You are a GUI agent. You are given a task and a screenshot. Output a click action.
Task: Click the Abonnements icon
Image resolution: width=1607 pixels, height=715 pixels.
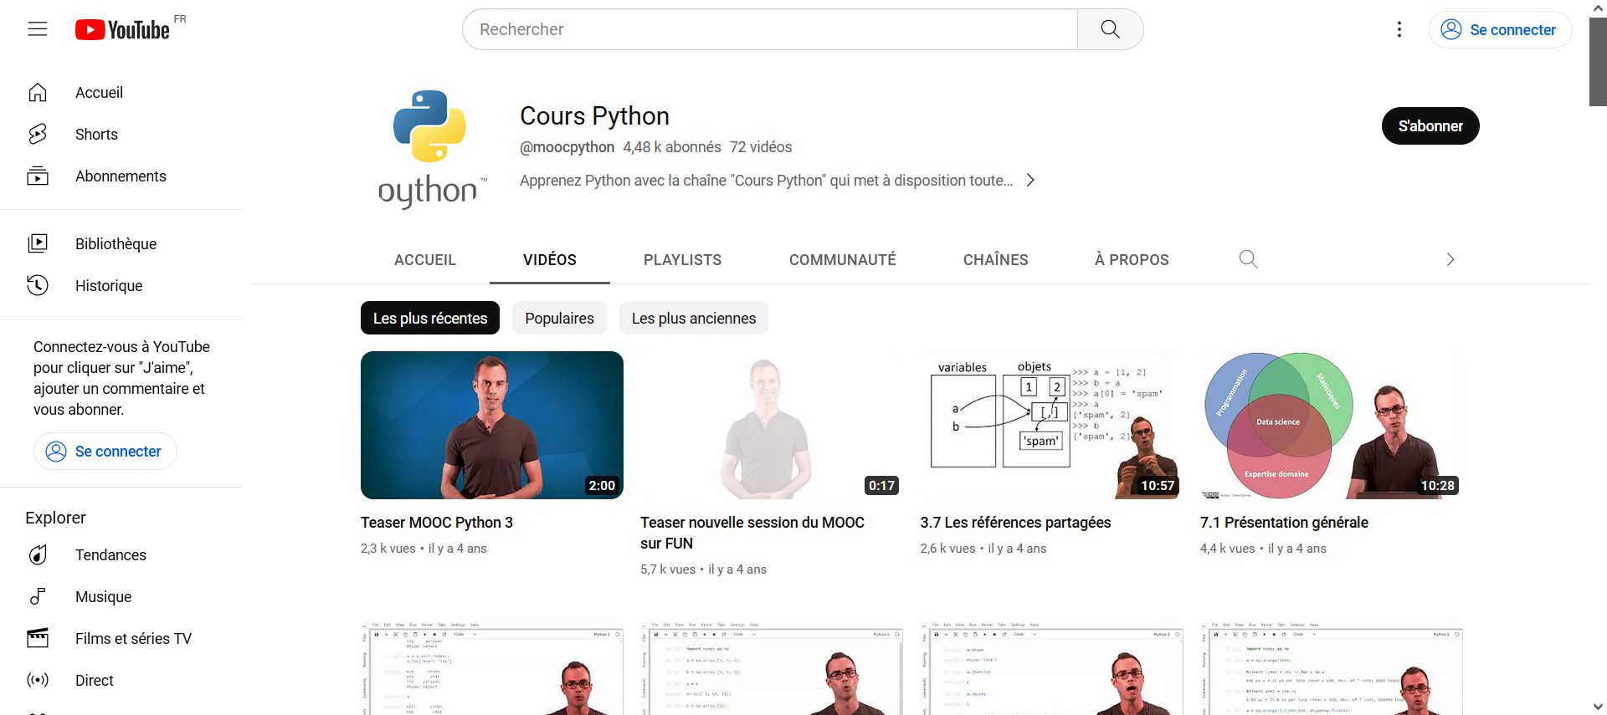[x=38, y=176]
